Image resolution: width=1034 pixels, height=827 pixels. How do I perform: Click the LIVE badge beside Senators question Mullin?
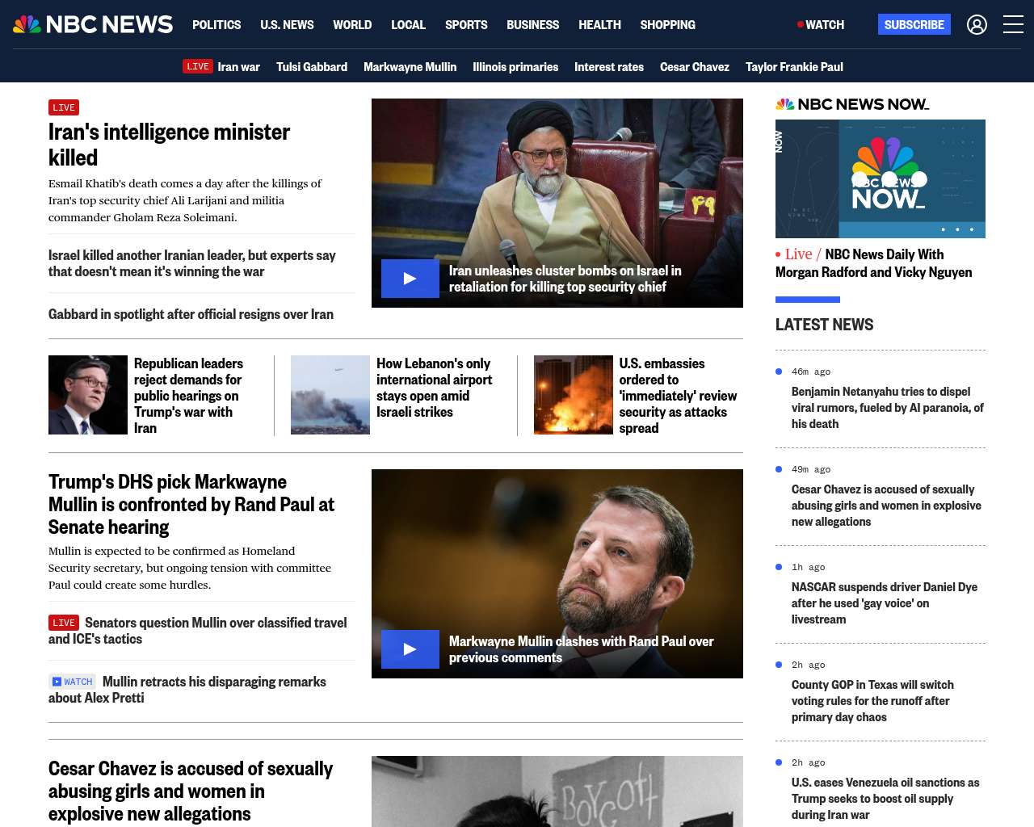(64, 623)
